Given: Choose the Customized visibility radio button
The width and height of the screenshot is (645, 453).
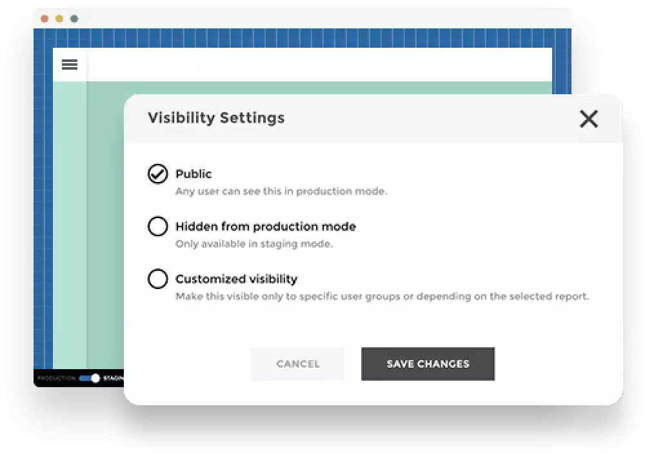Looking at the screenshot, I should coord(158,279).
